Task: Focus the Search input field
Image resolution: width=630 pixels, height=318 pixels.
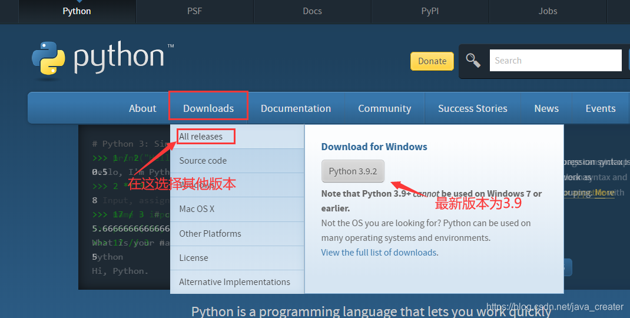Action: tap(556, 60)
